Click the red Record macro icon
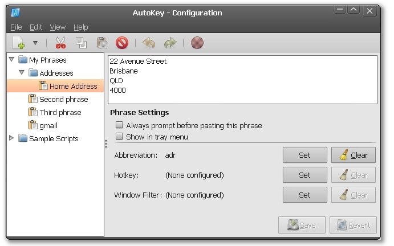Viewport: 394px width, 246px height. (x=197, y=43)
